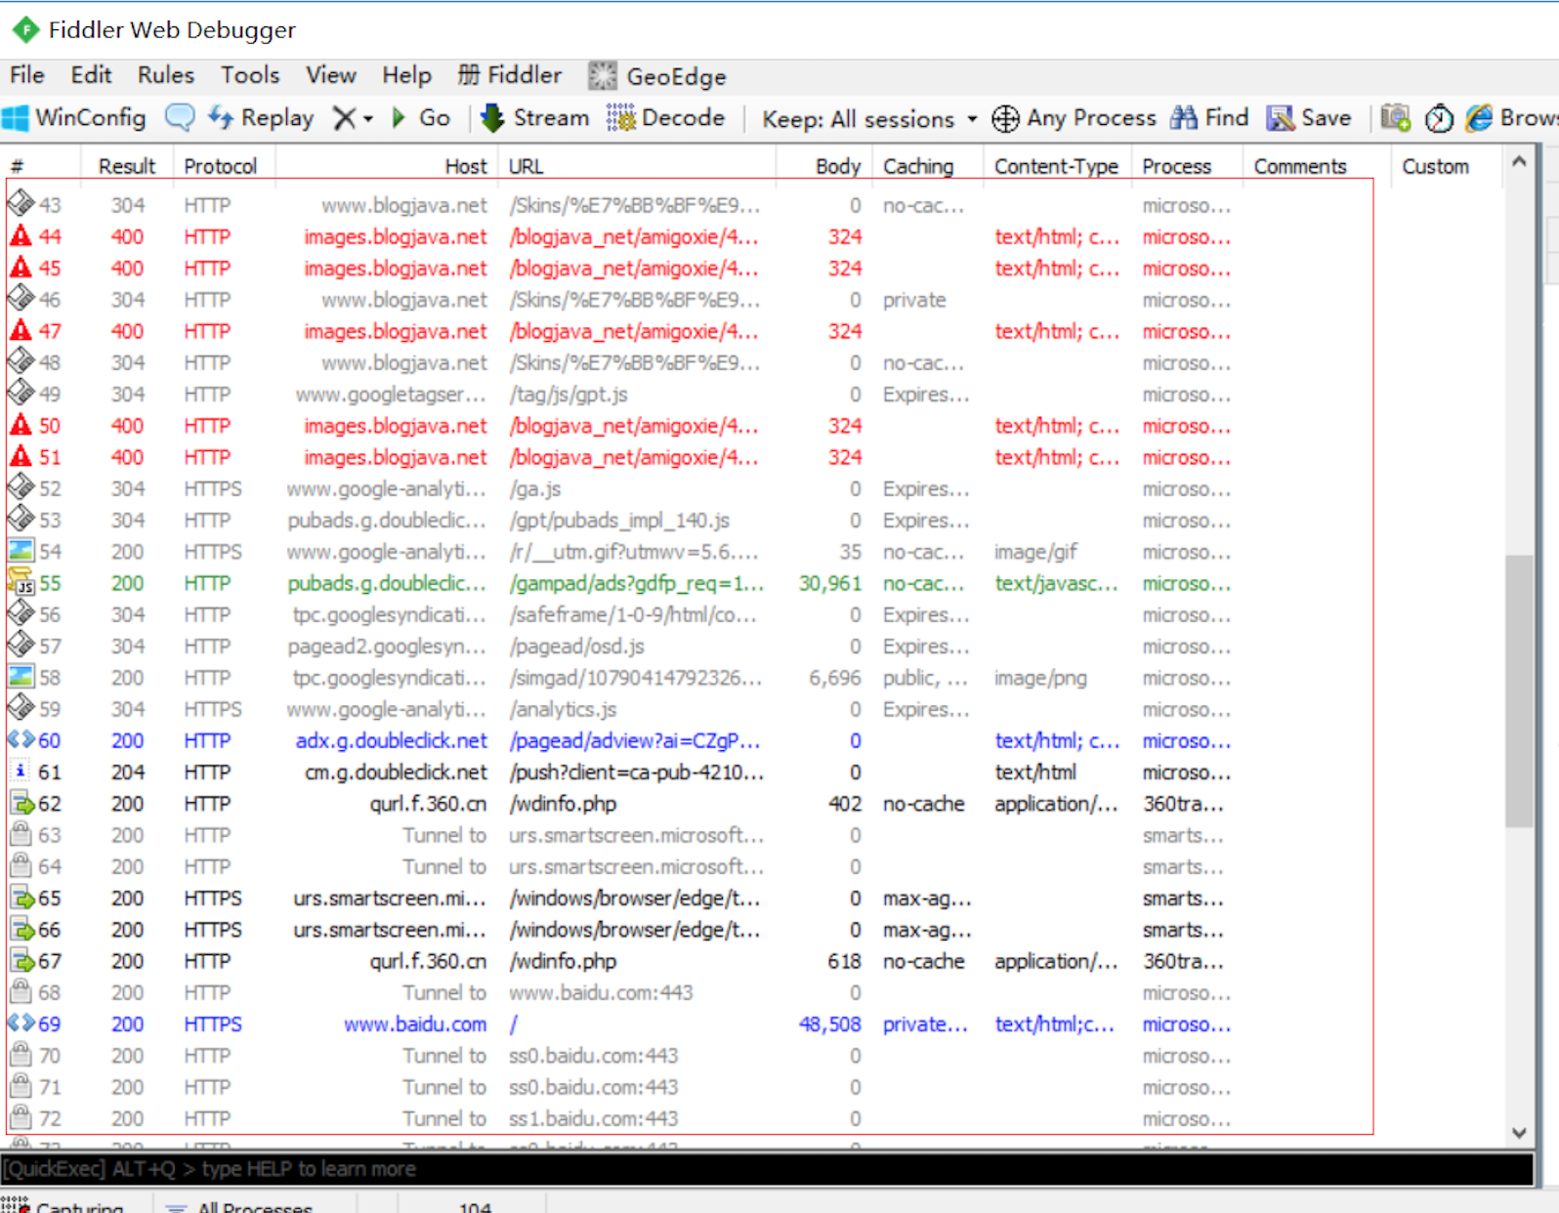
Task: Click the comment speech bubble icon
Action: point(180,118)
